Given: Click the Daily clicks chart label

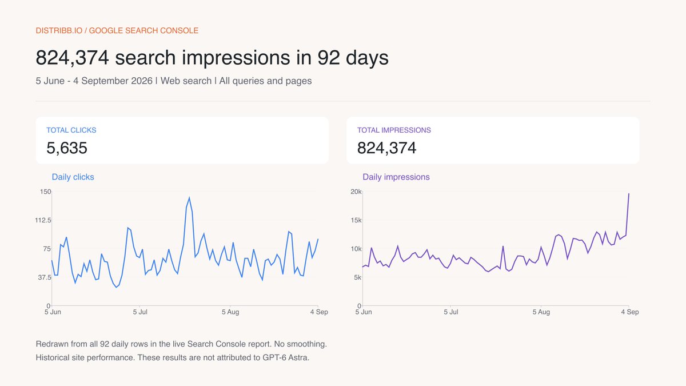Looking at the screenshot, I should 73,177.
